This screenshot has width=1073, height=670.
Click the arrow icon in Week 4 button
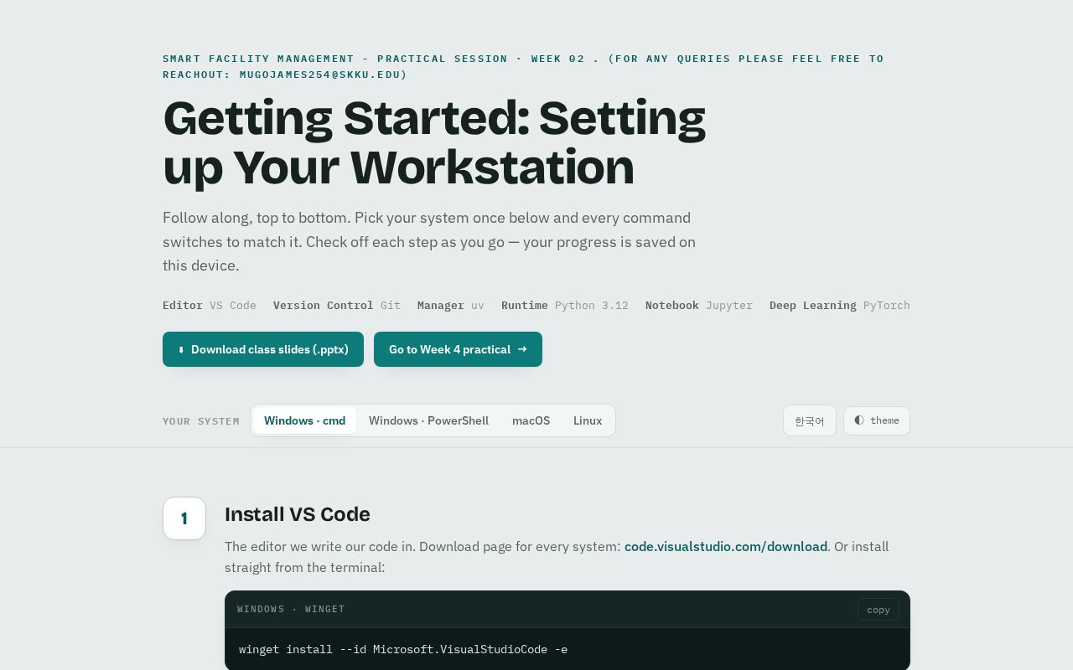click(x=522, y=349)
